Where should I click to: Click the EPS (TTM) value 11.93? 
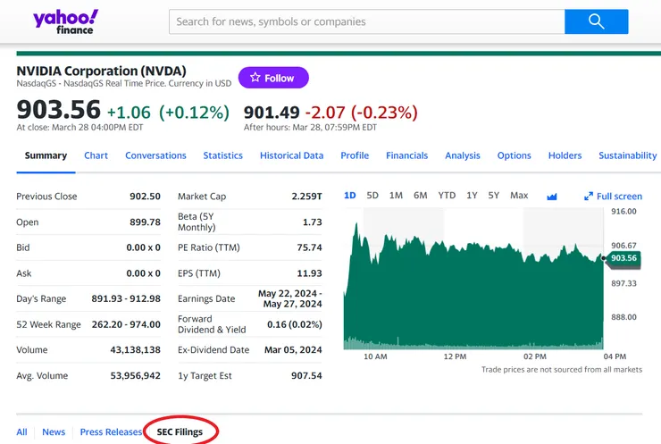[309, 273]
